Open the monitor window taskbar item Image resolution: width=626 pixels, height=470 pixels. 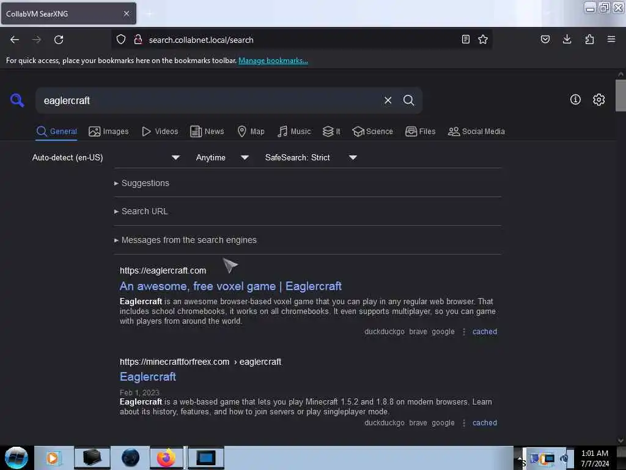click(x=206, y=458)
